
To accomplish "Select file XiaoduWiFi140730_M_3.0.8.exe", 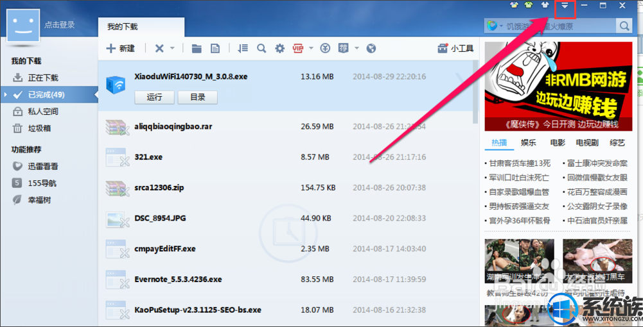I will pos(191,76).
